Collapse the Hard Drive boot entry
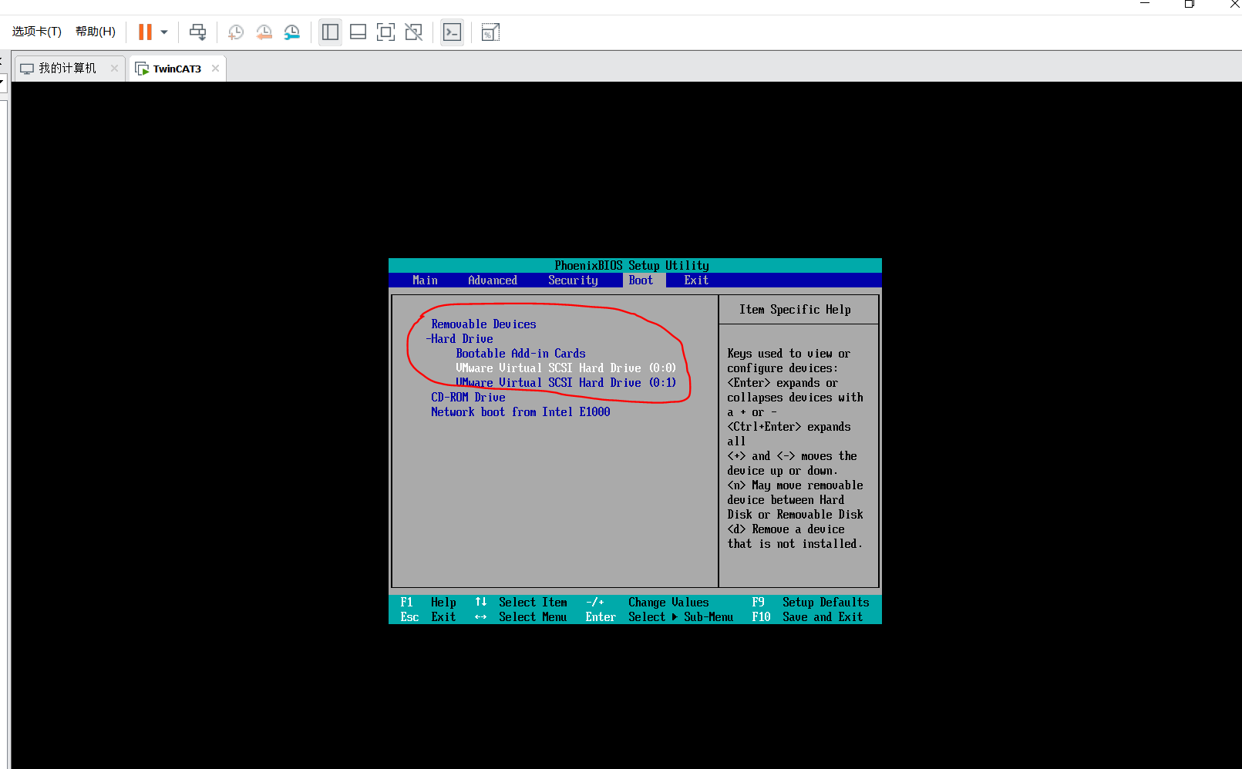This screenshot has width=1242, height=769. tap(460, 339)
